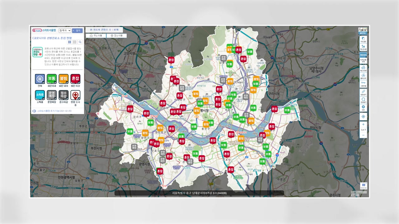Toggle 현황 조사중 filter
The width and height of the screenshot is (399, 224).
(75, 95)
